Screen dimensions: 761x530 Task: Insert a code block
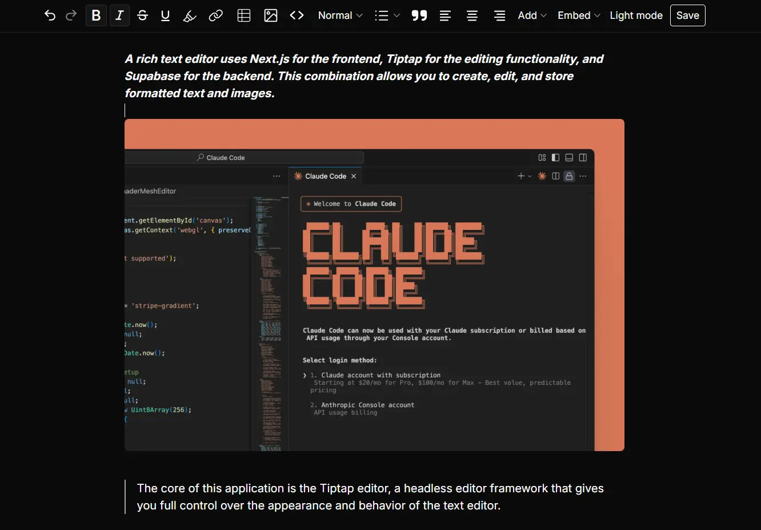[x=297, y=15]
